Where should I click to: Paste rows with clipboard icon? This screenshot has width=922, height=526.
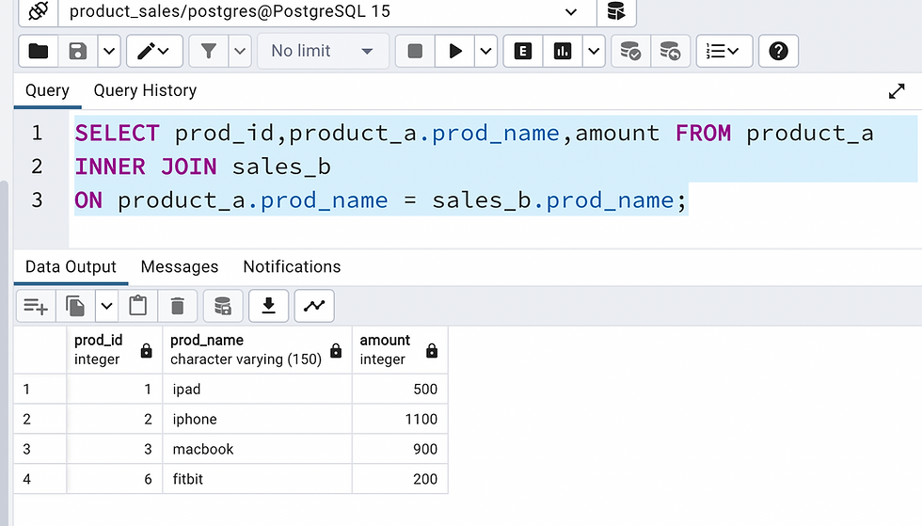coord(138,306)
